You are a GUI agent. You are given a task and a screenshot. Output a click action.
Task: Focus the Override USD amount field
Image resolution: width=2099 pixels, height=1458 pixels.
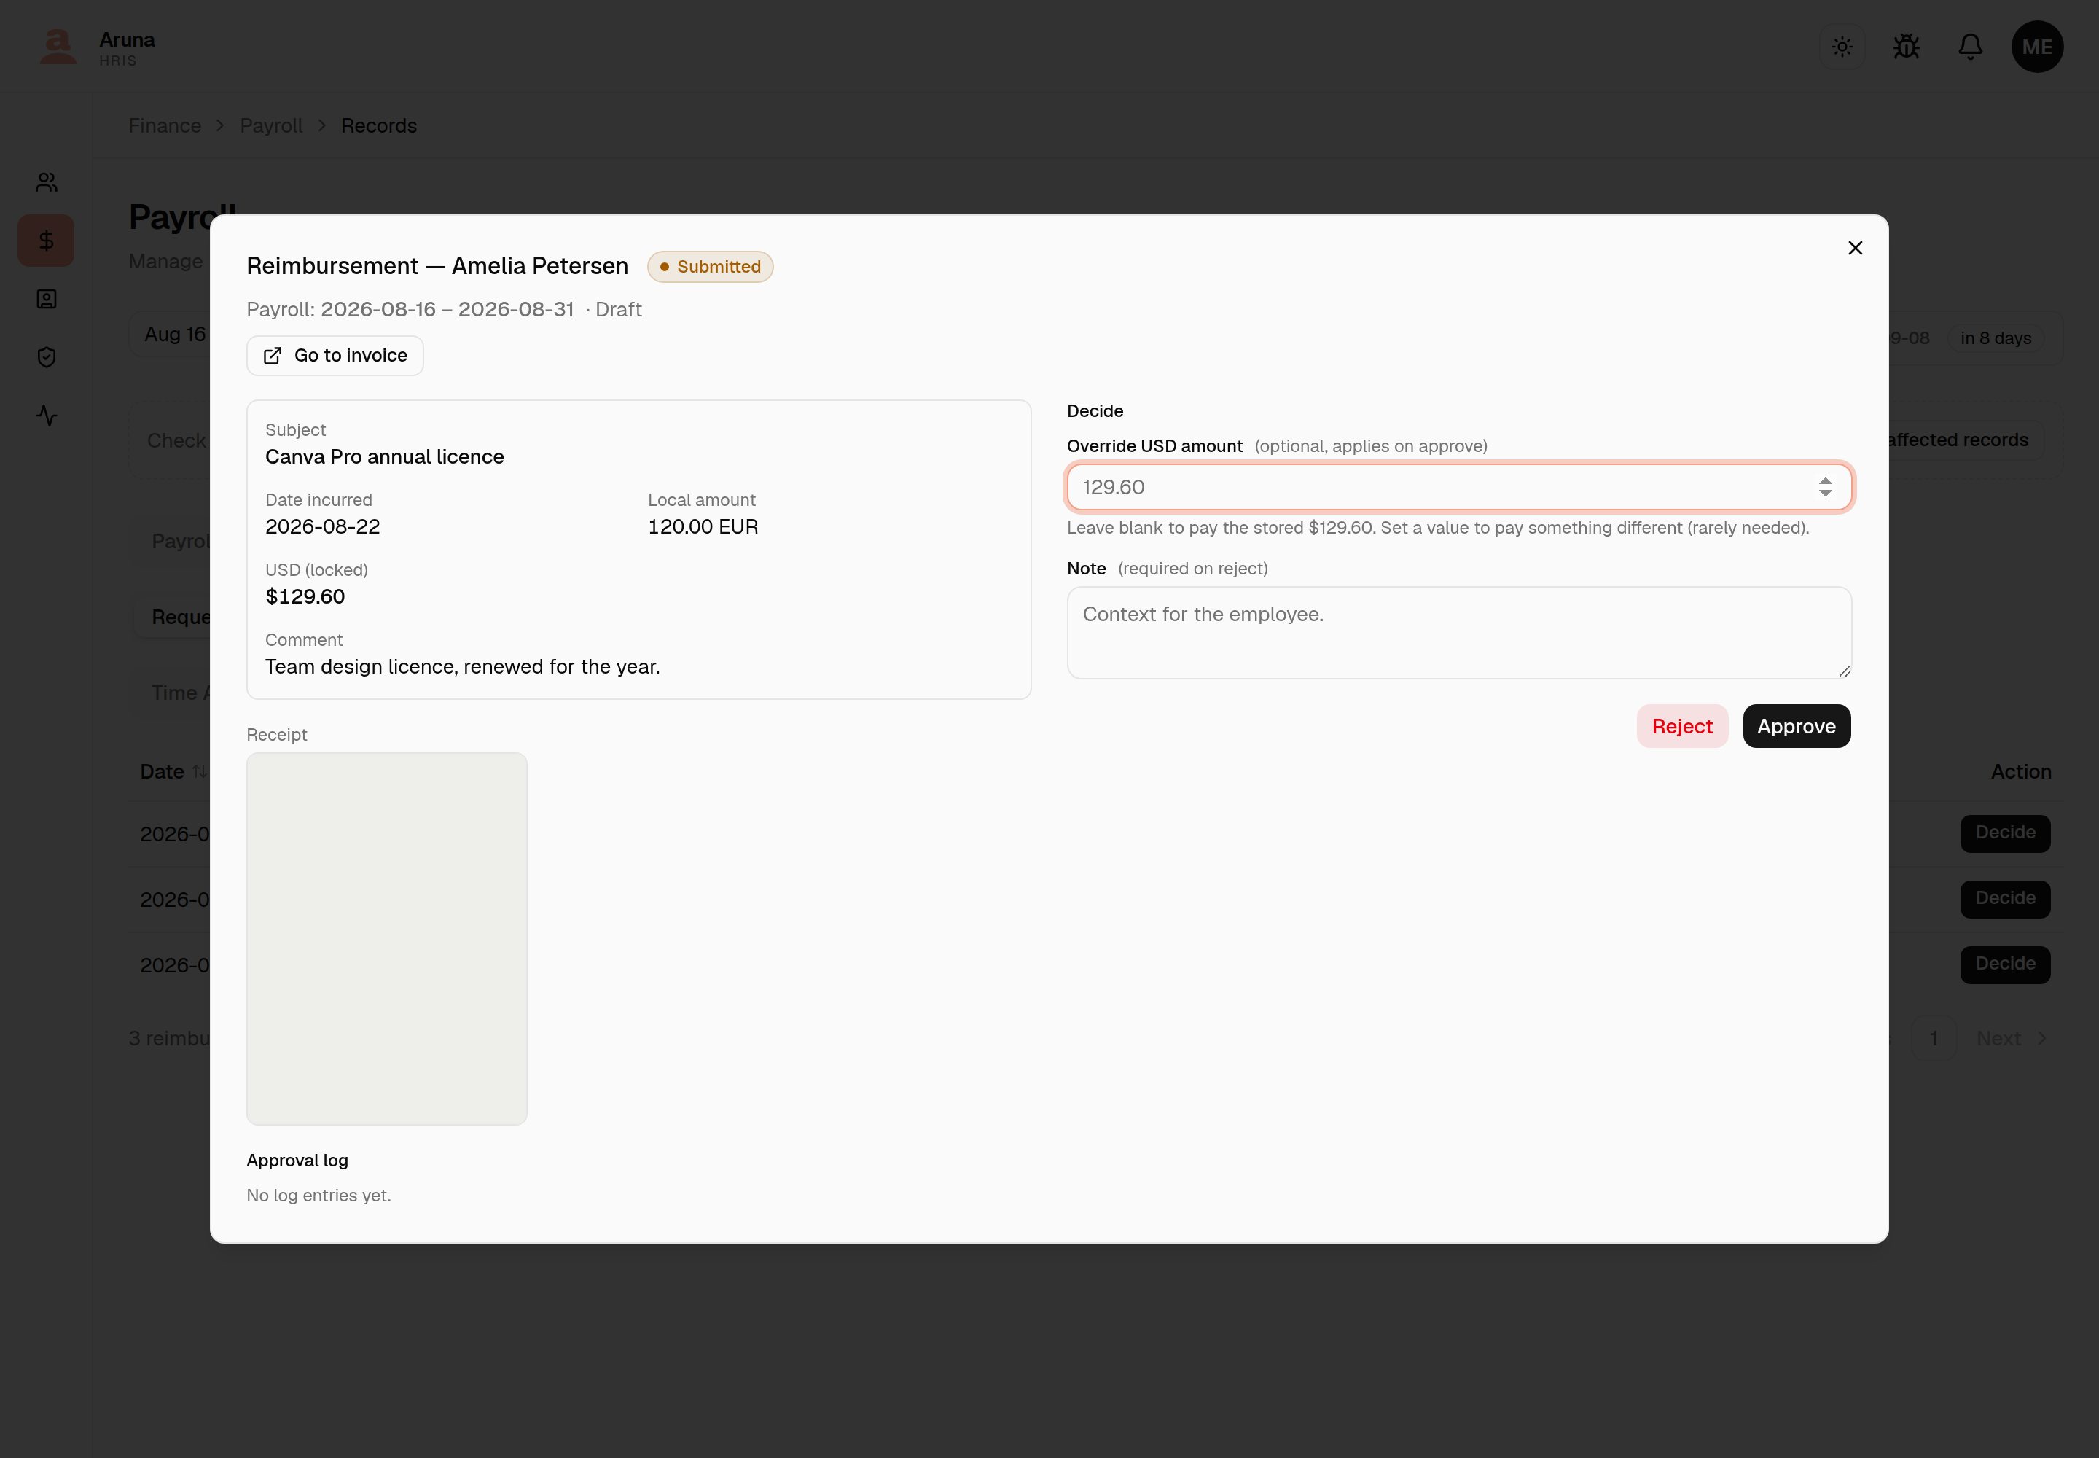point(1458,487)
